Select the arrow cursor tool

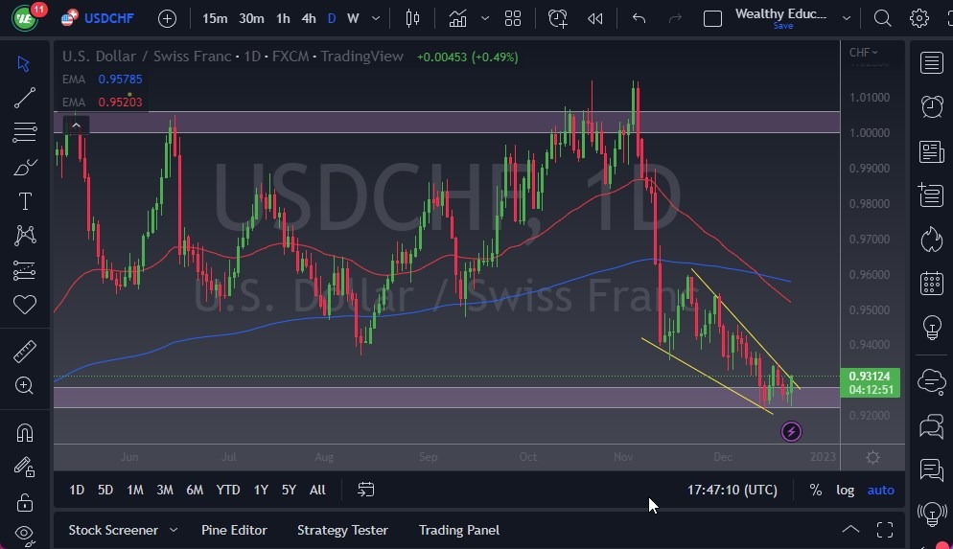pyautogui.click(x=24, y=63)
